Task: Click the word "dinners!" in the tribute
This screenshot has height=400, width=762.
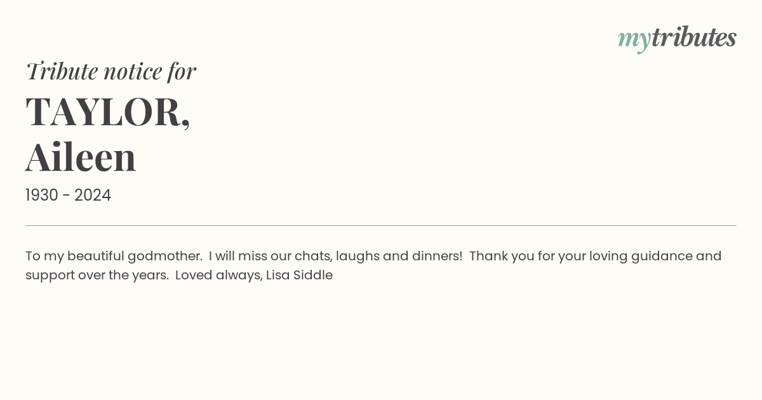Action: [x=438, y=257]
